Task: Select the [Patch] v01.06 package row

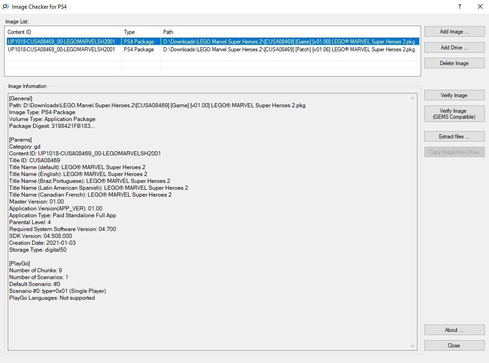Action: pyautogui.click(x=212, y=49)
